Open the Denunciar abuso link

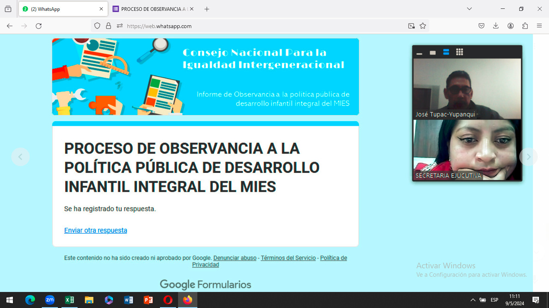[x=235, y=258]
